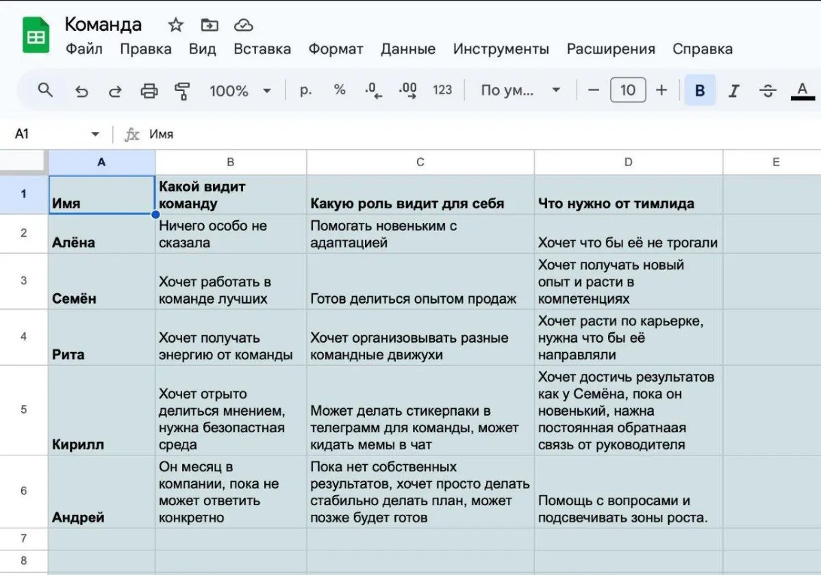The width and height of the screenshot is (821, 575).
Task: Select row 7 header
Action: pos(23,538)
